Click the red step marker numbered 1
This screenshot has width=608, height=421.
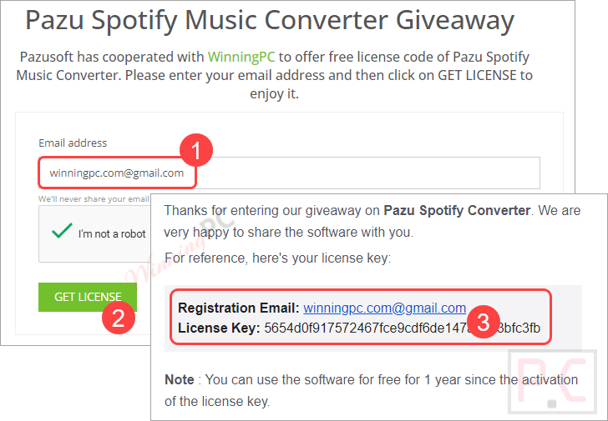[196, 152]
